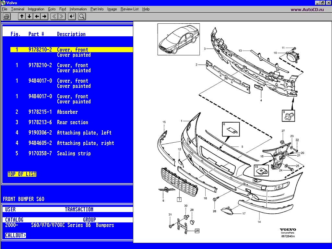
Task: Open the Part Info menu
Action: coord(97,9)
